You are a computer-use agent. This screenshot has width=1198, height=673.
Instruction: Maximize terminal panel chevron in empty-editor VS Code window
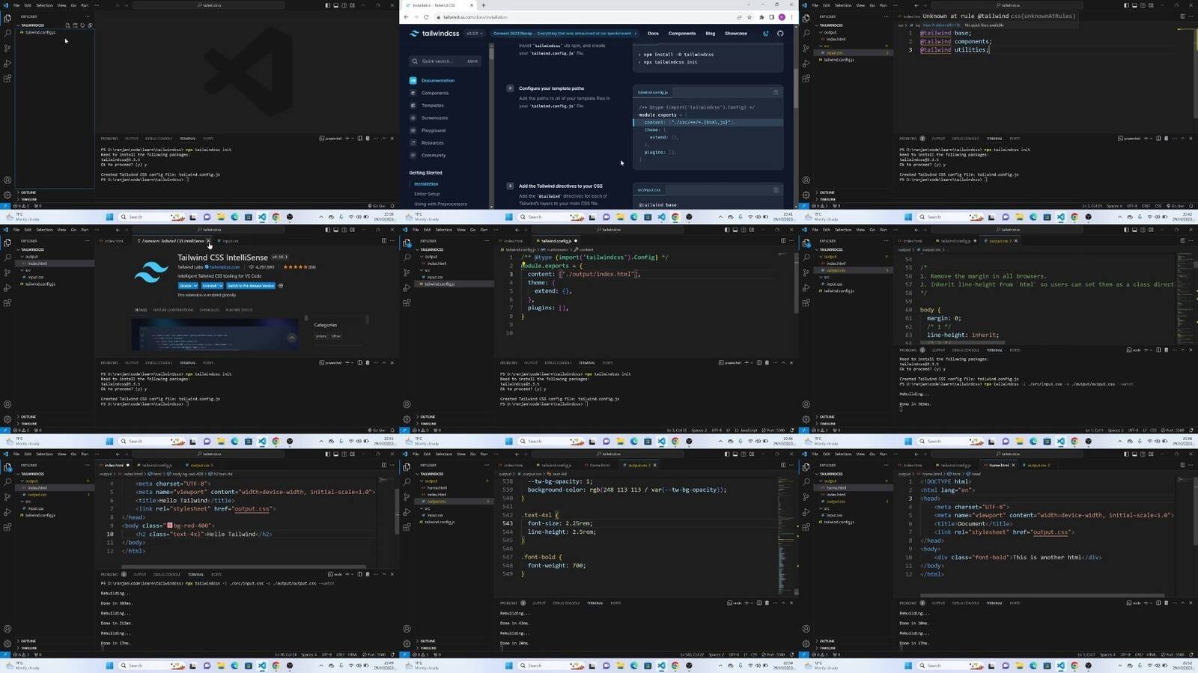(x=384, y=138)
